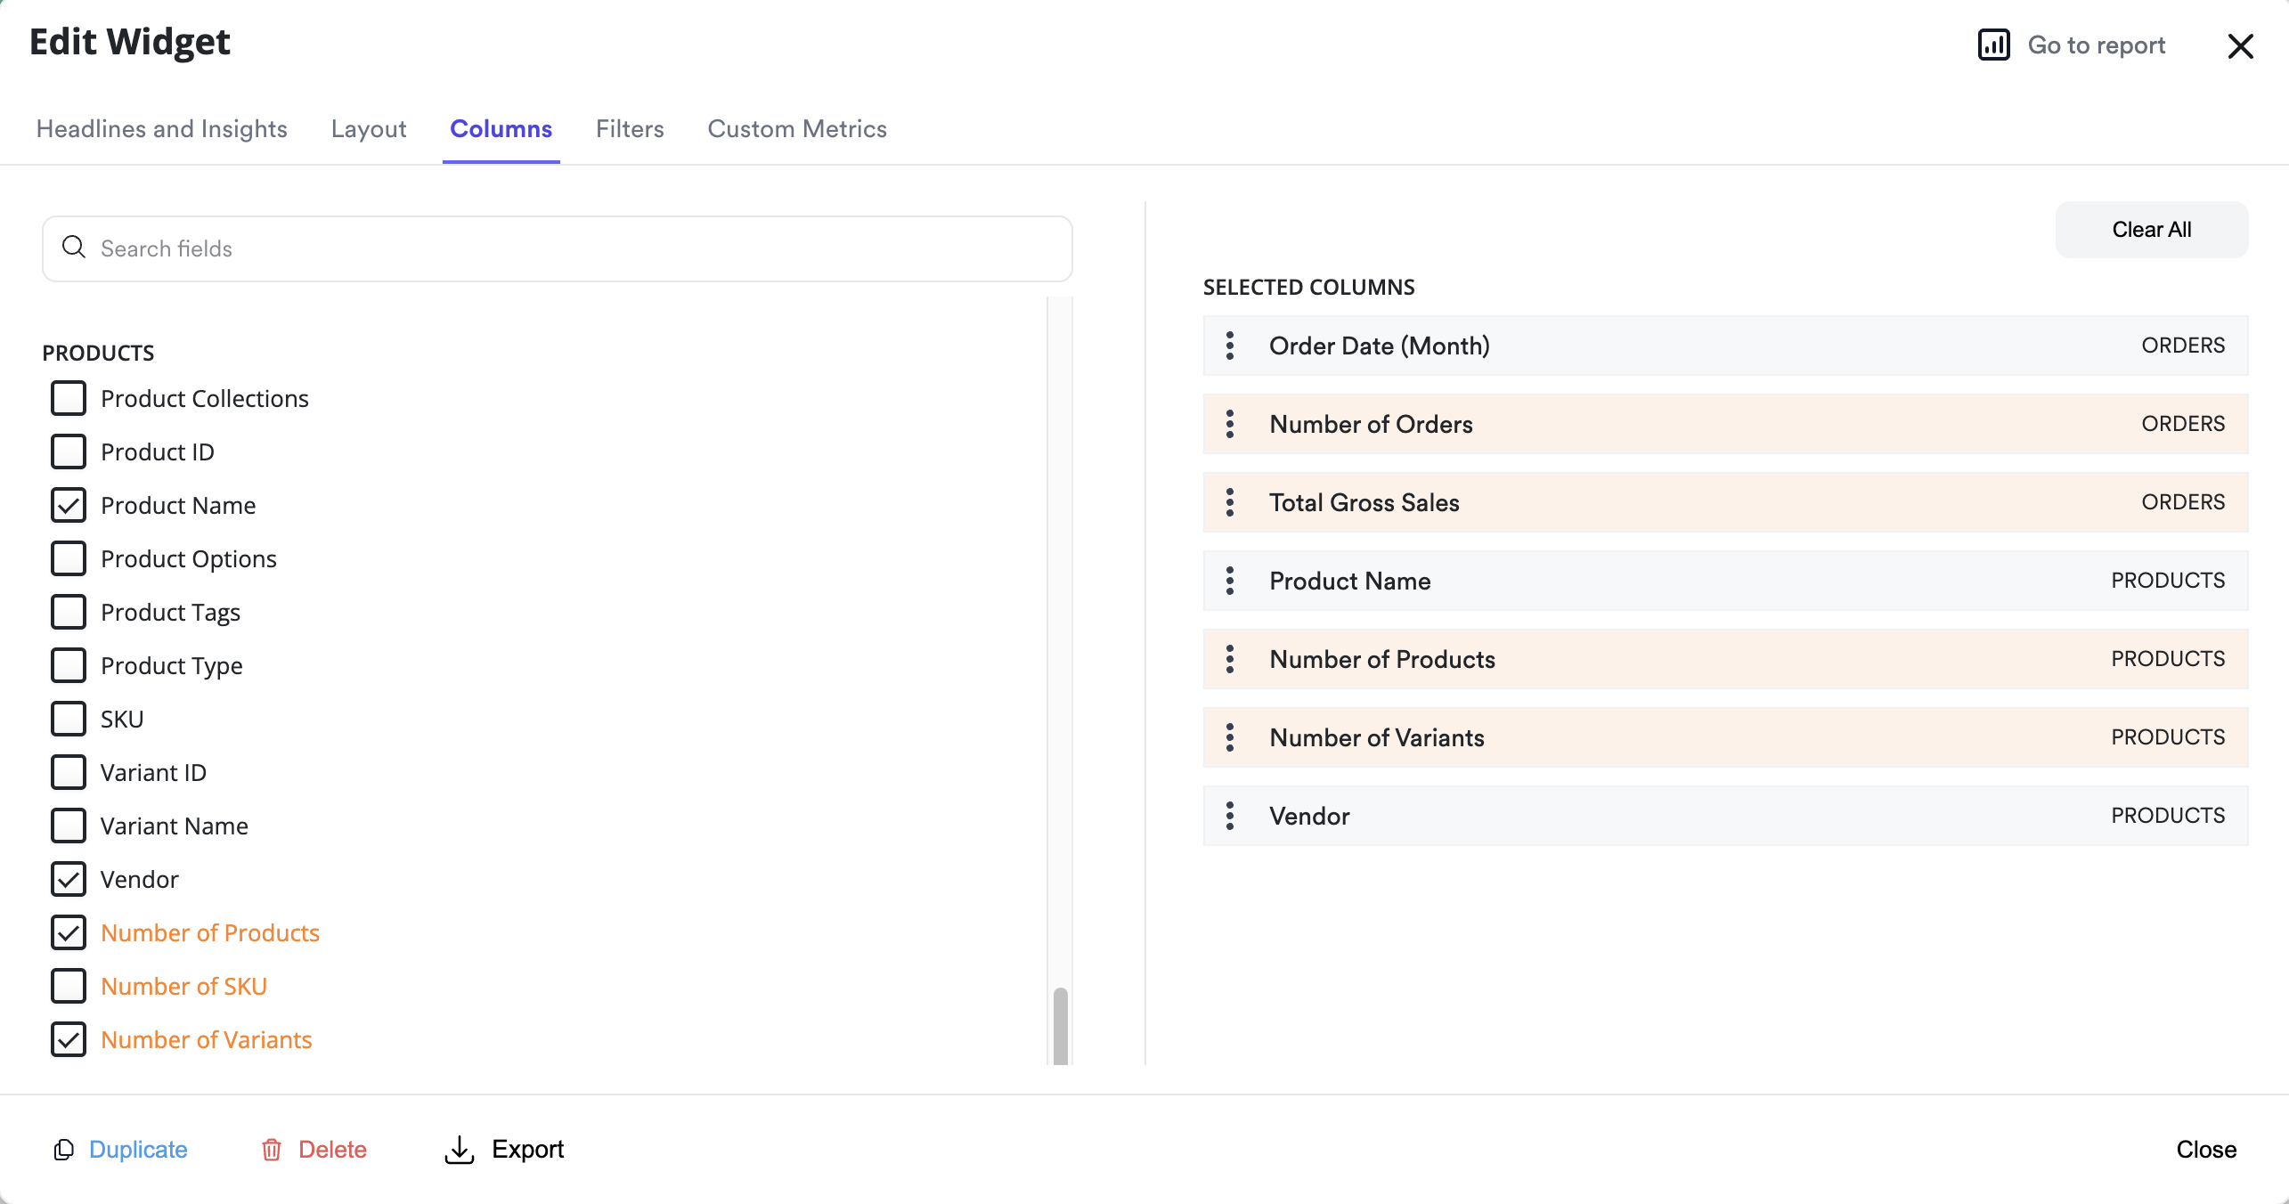Image resolution: width=2289 pixels, height=1204 pixels.
Task: Click the three-dot handle beside Number of Variants
Action: pyautogui.click(x=1230, y=737)
